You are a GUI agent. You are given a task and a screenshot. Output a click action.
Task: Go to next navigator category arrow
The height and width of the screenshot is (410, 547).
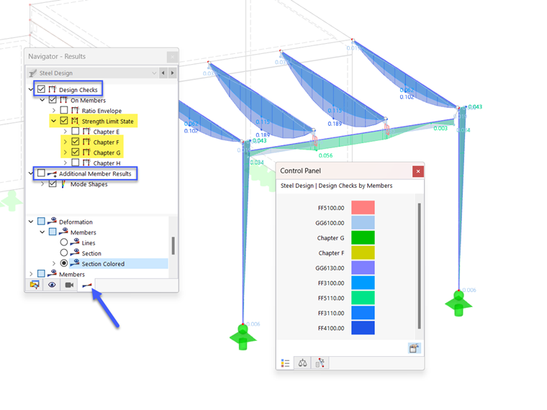click(172, 73)
